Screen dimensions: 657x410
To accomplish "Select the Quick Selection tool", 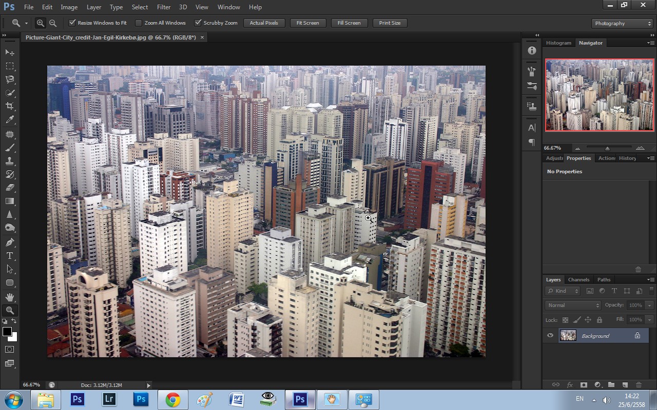I will pos(10,93).
